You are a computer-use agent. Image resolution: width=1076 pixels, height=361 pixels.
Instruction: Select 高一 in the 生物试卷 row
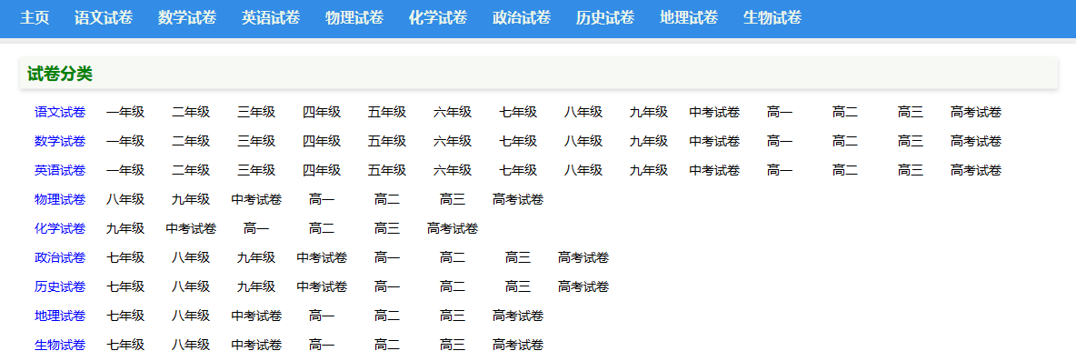[x=322, y=345]
